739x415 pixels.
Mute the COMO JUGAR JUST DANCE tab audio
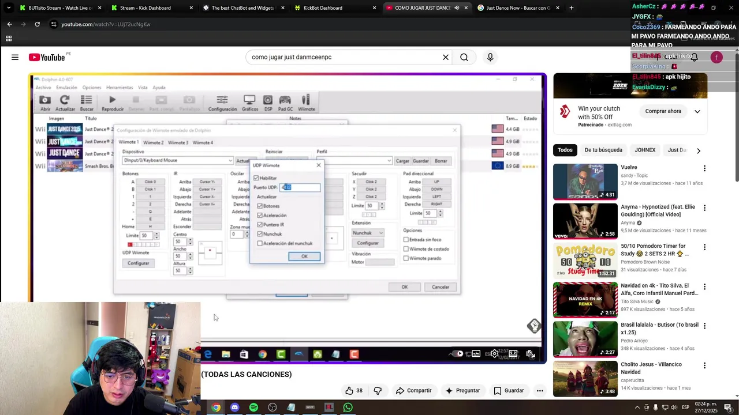(x=457, y=8)
